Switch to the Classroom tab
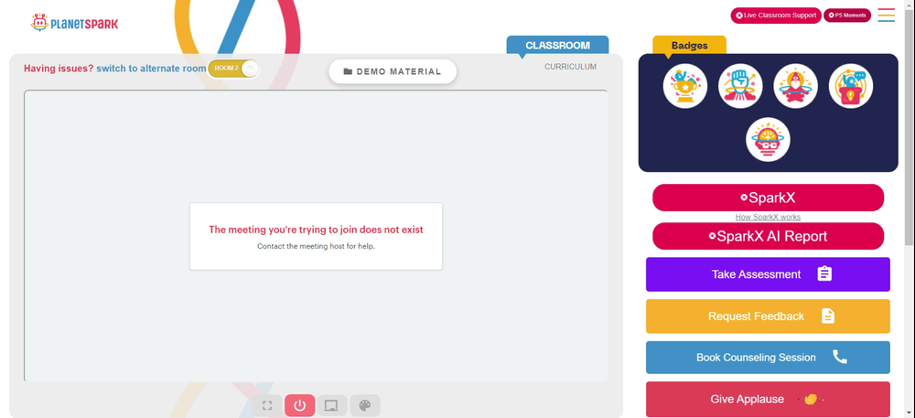 (557, 46)
